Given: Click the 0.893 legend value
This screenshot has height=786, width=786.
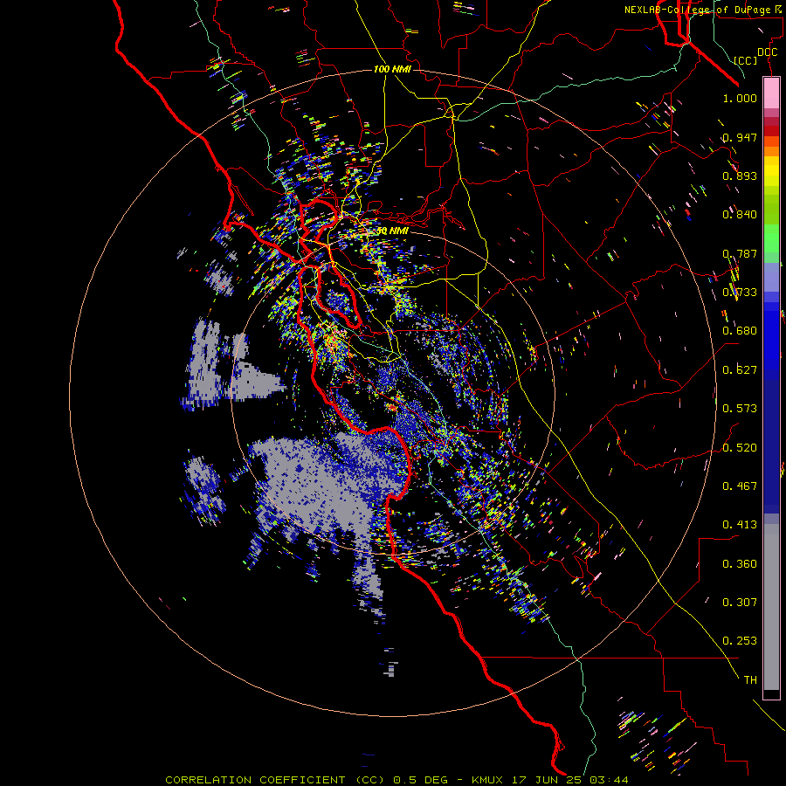Looking at the screenshot, I should [740, 176].
